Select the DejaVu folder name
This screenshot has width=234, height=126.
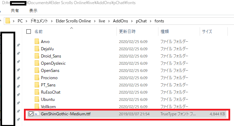click(47, 49)
